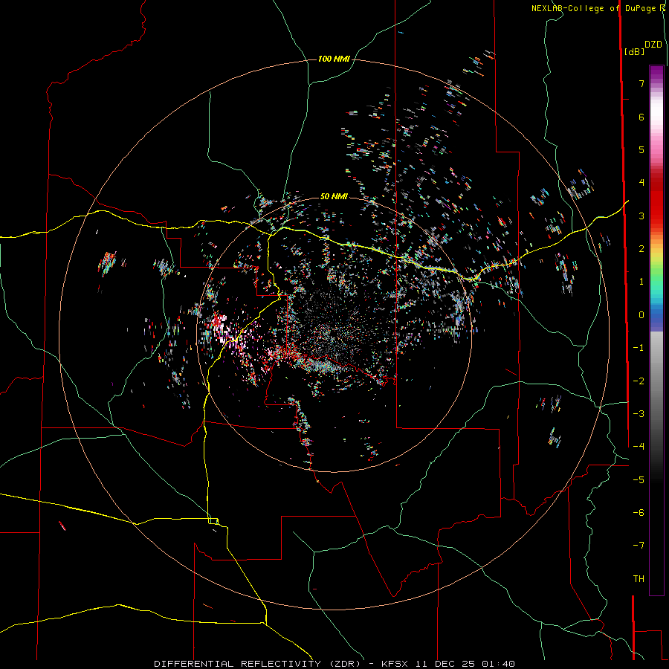The image size is (669, 669).
Task: Click the "-1" value on the color scale
Action: coord(639,348)
